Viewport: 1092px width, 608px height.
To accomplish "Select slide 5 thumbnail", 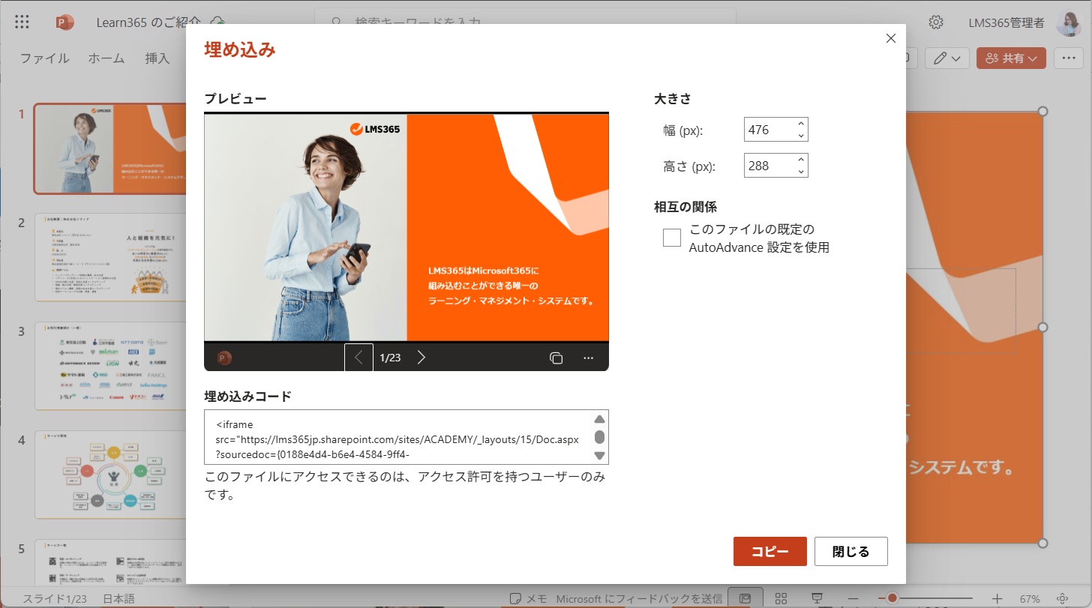I will click(x=110, y=562).
